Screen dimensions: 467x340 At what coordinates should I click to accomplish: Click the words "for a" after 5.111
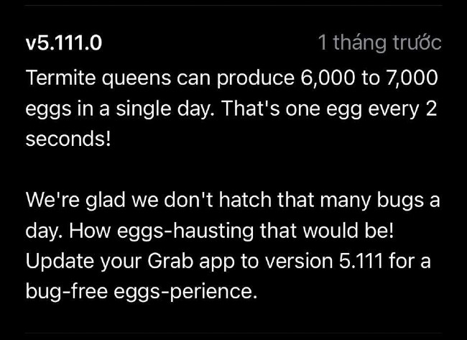pos(410,261)
